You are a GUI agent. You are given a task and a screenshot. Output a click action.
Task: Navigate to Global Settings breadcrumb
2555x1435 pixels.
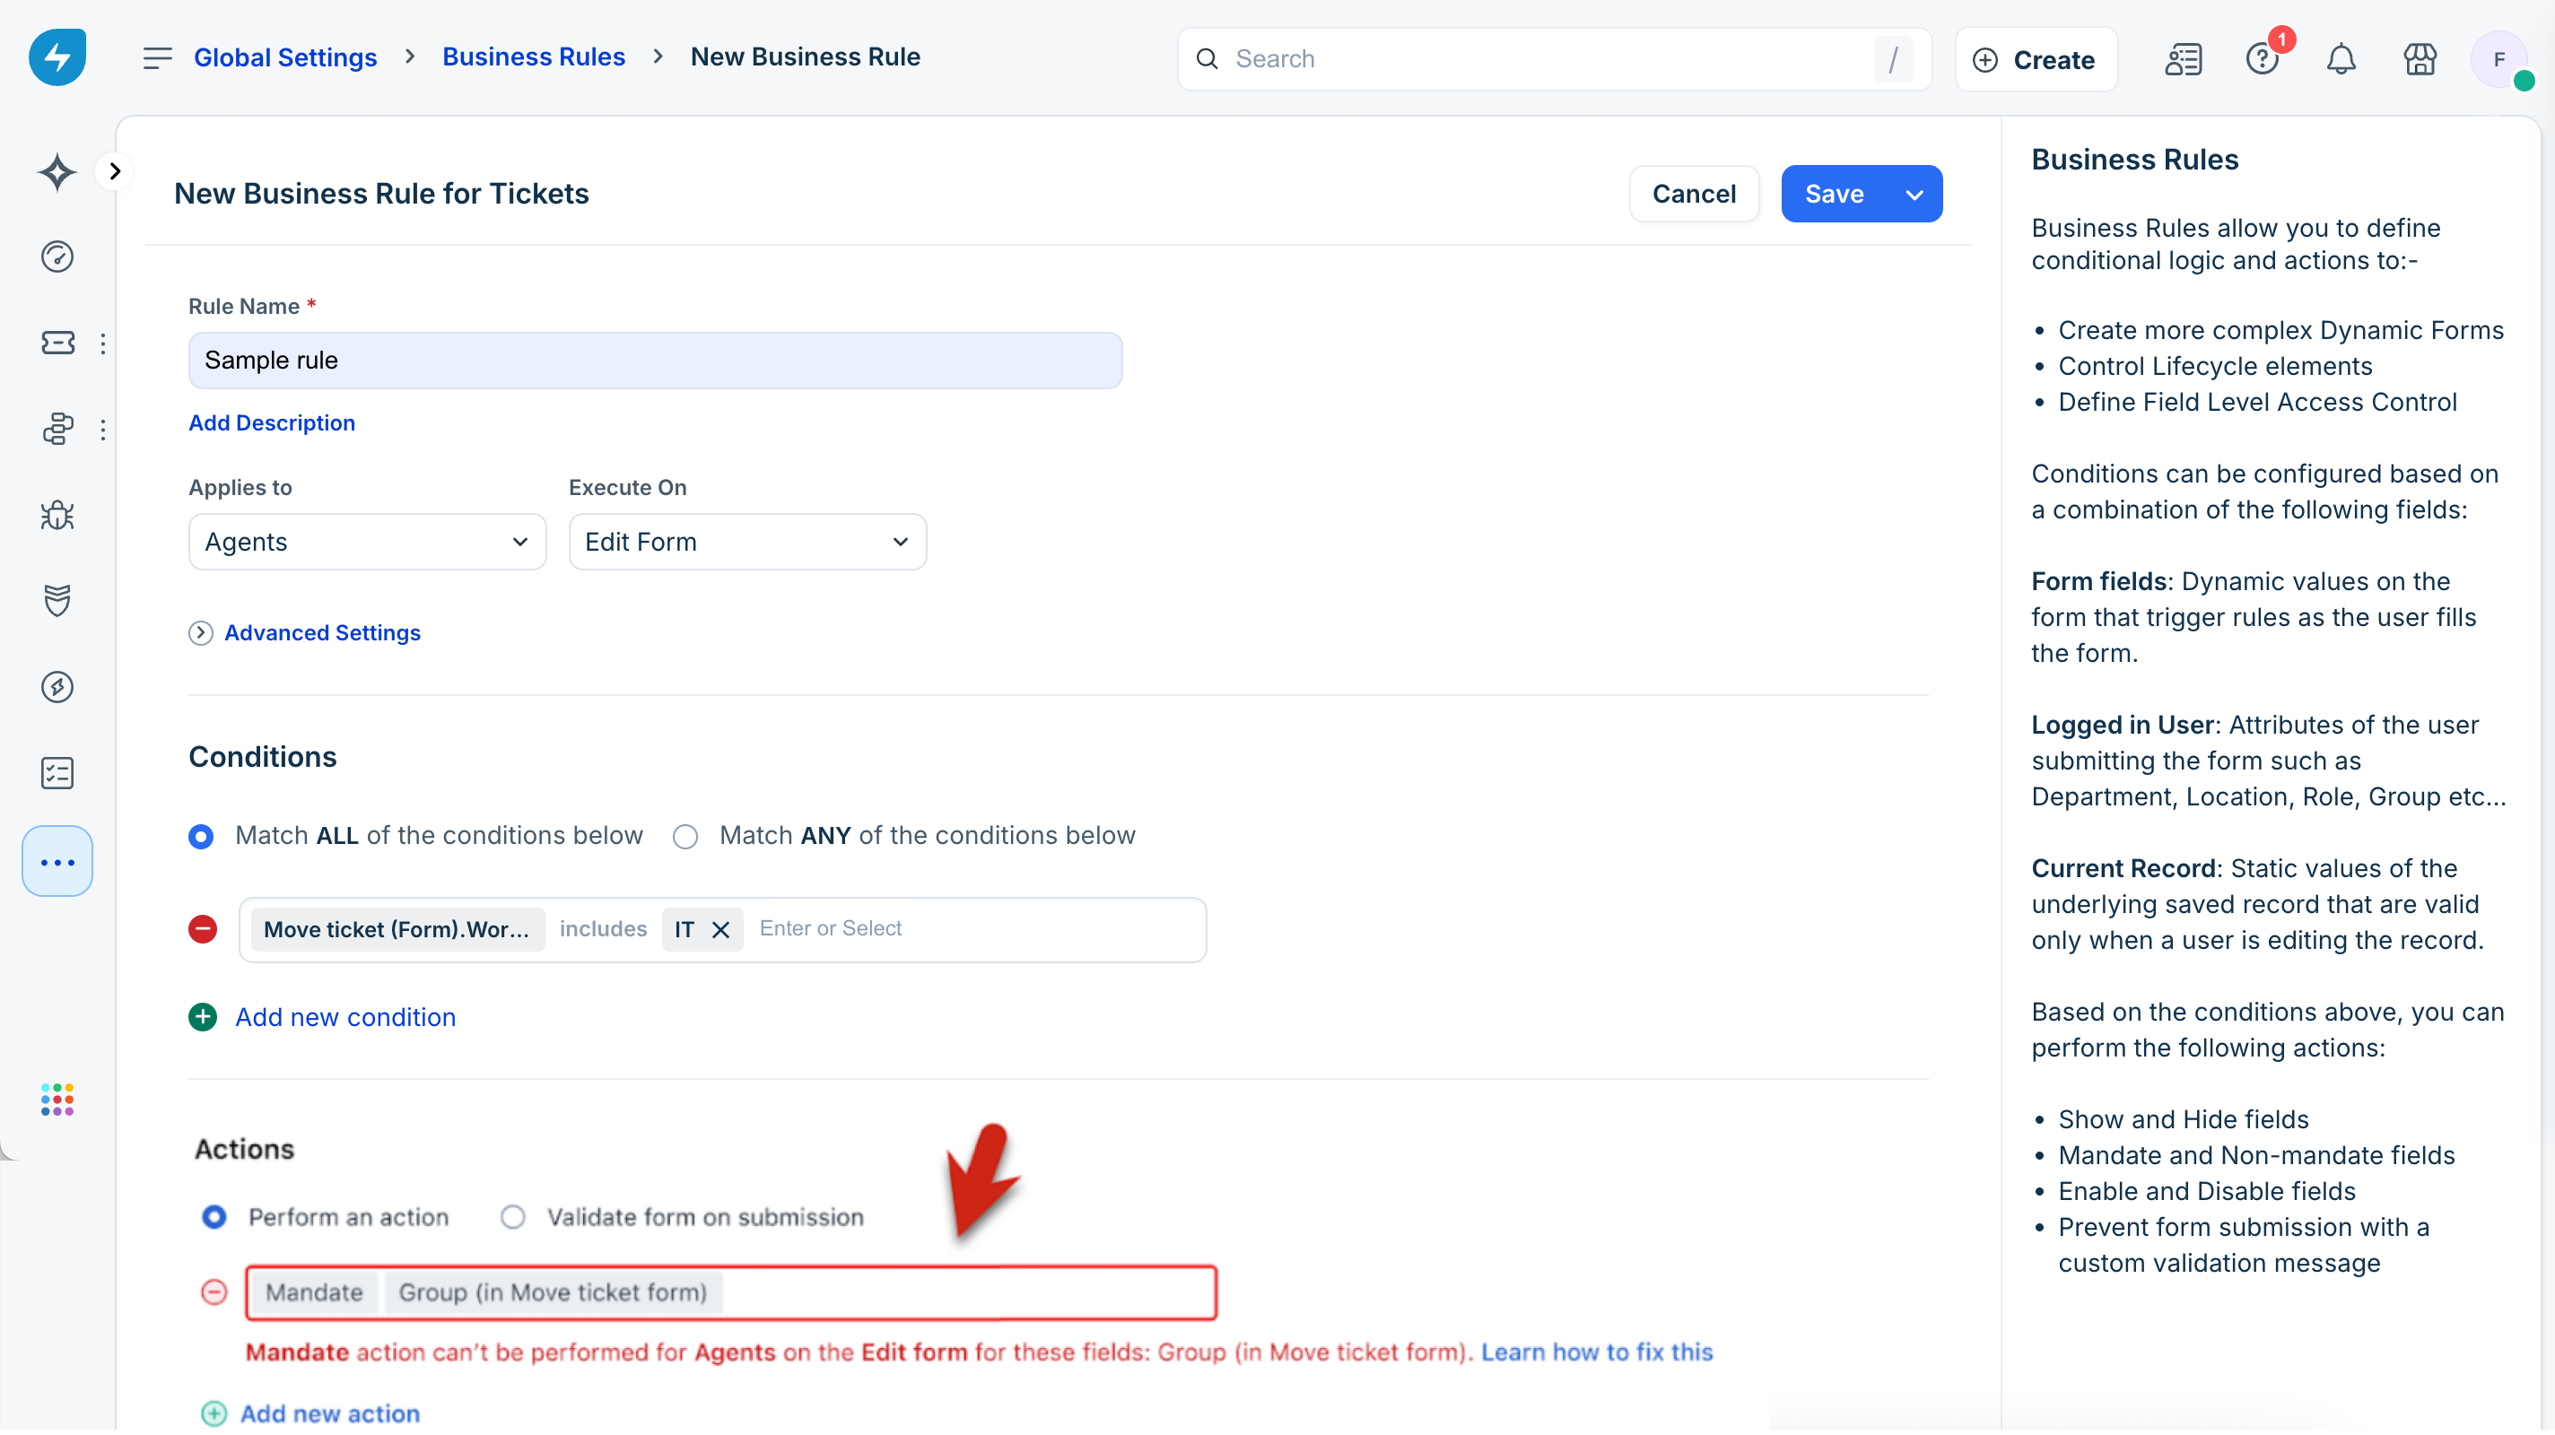coord(284,57)
